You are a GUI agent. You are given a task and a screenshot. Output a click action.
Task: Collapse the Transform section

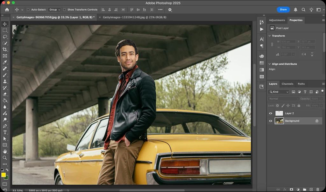tap(270, 36)
